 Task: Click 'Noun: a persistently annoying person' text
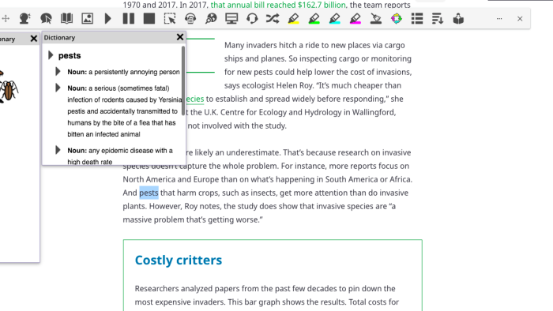click(x=123, y=72)
